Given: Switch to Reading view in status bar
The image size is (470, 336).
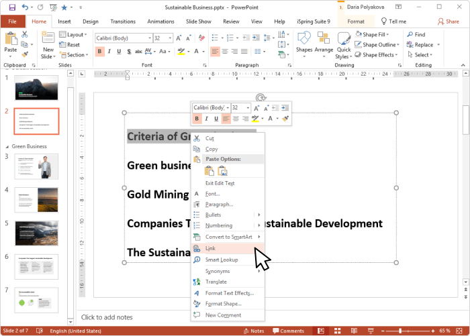Looking at the screenshot, I should 354,331.
